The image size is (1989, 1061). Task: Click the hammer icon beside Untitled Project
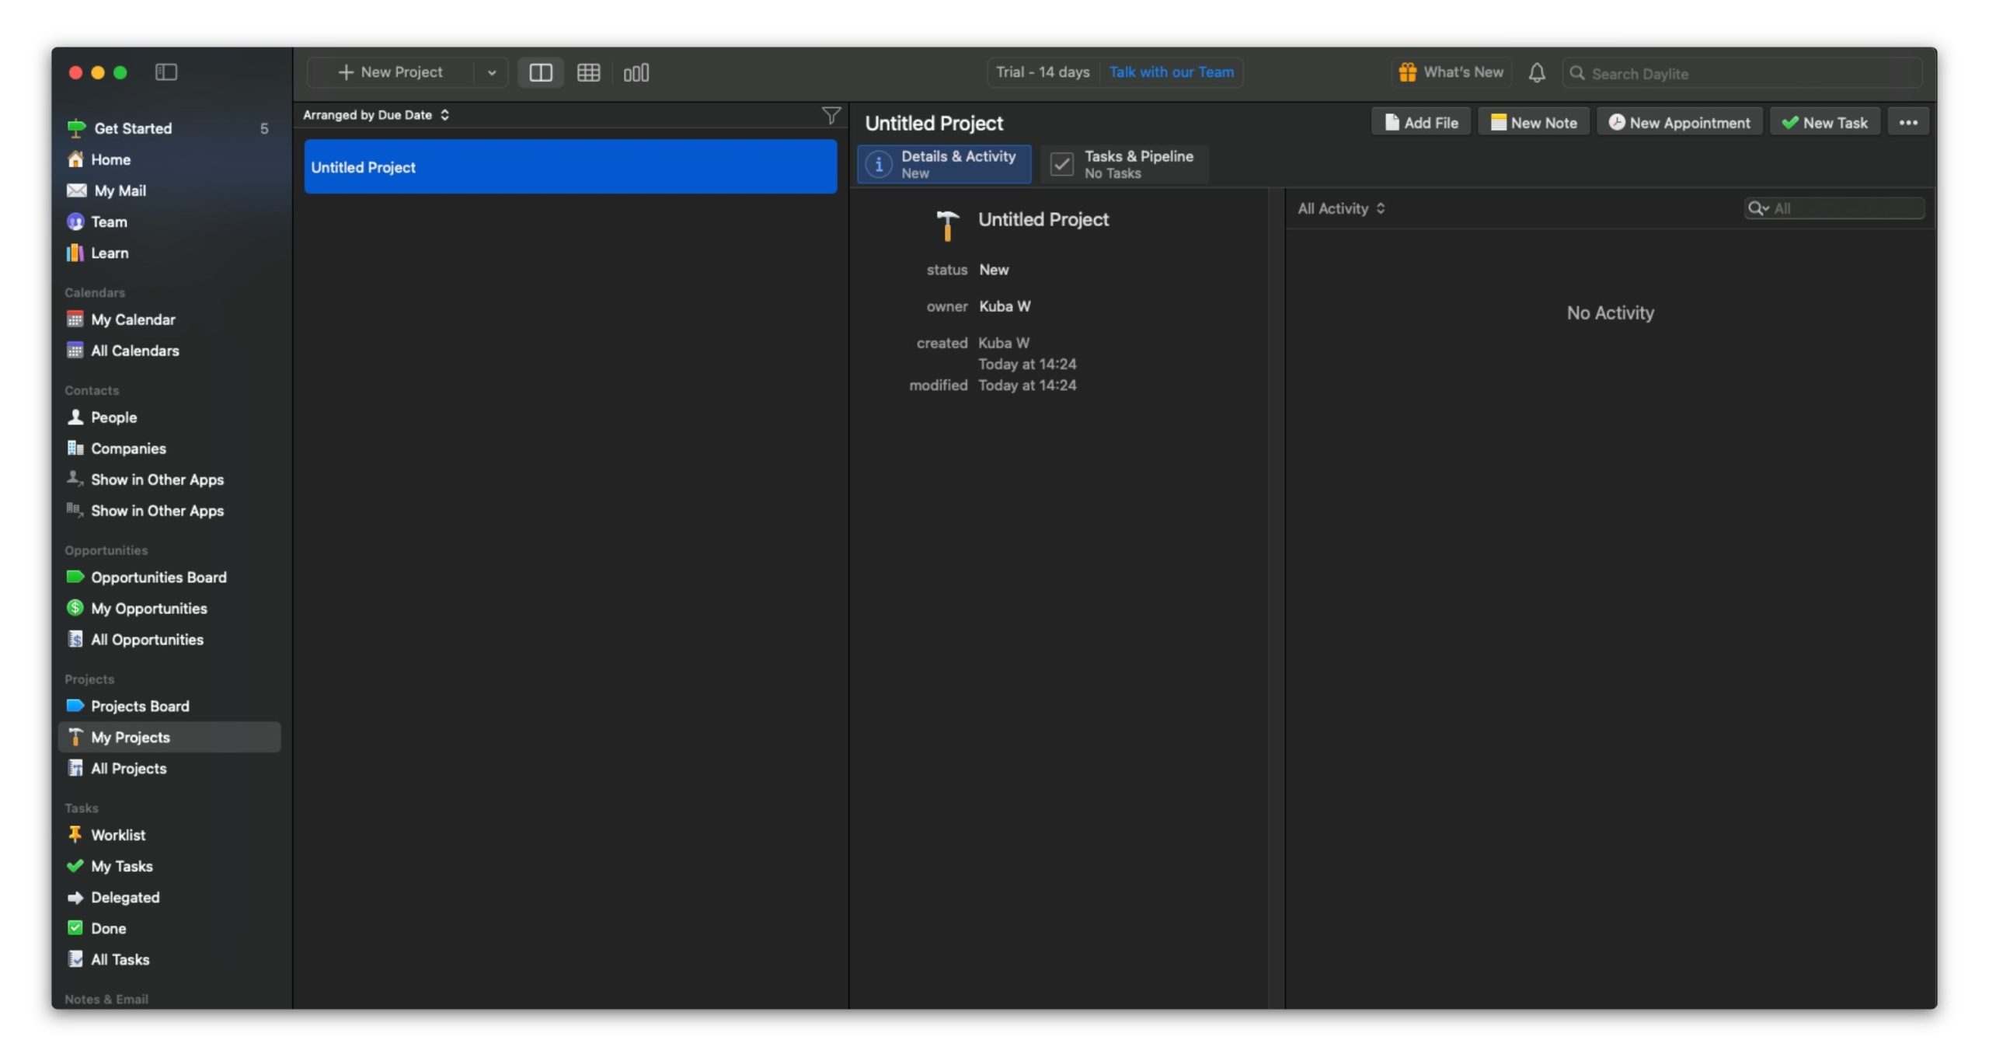point(946,225)
